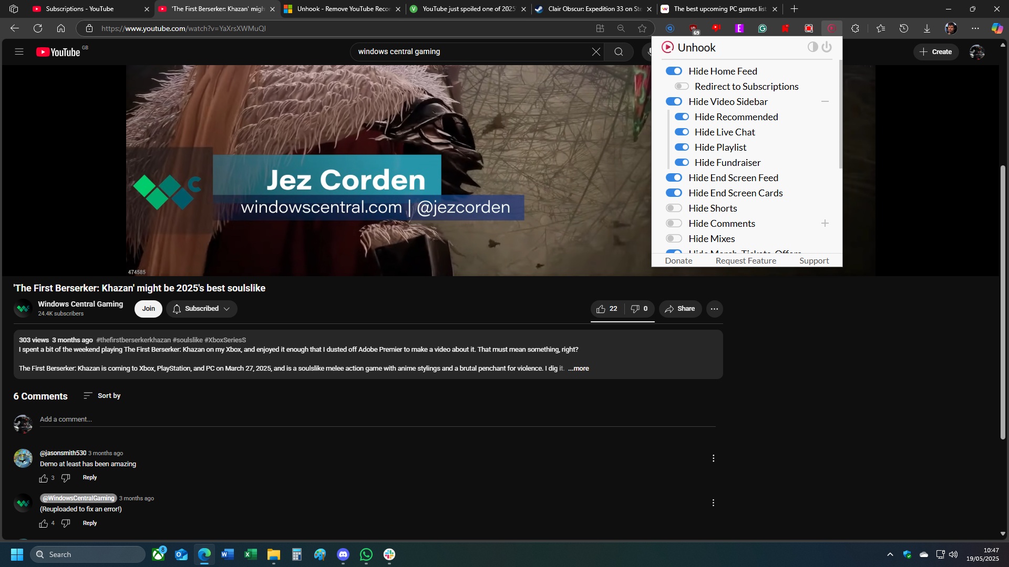Open Edge Settings and more menu
Screen dimensions: 1009x567
click(x=975, y=28)
